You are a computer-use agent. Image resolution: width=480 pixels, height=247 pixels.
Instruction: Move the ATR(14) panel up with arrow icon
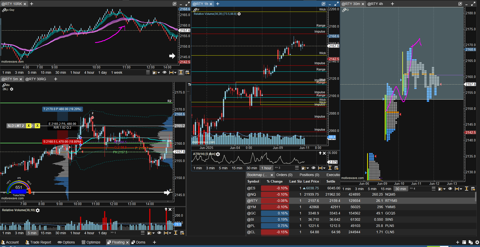pos(320,153)
